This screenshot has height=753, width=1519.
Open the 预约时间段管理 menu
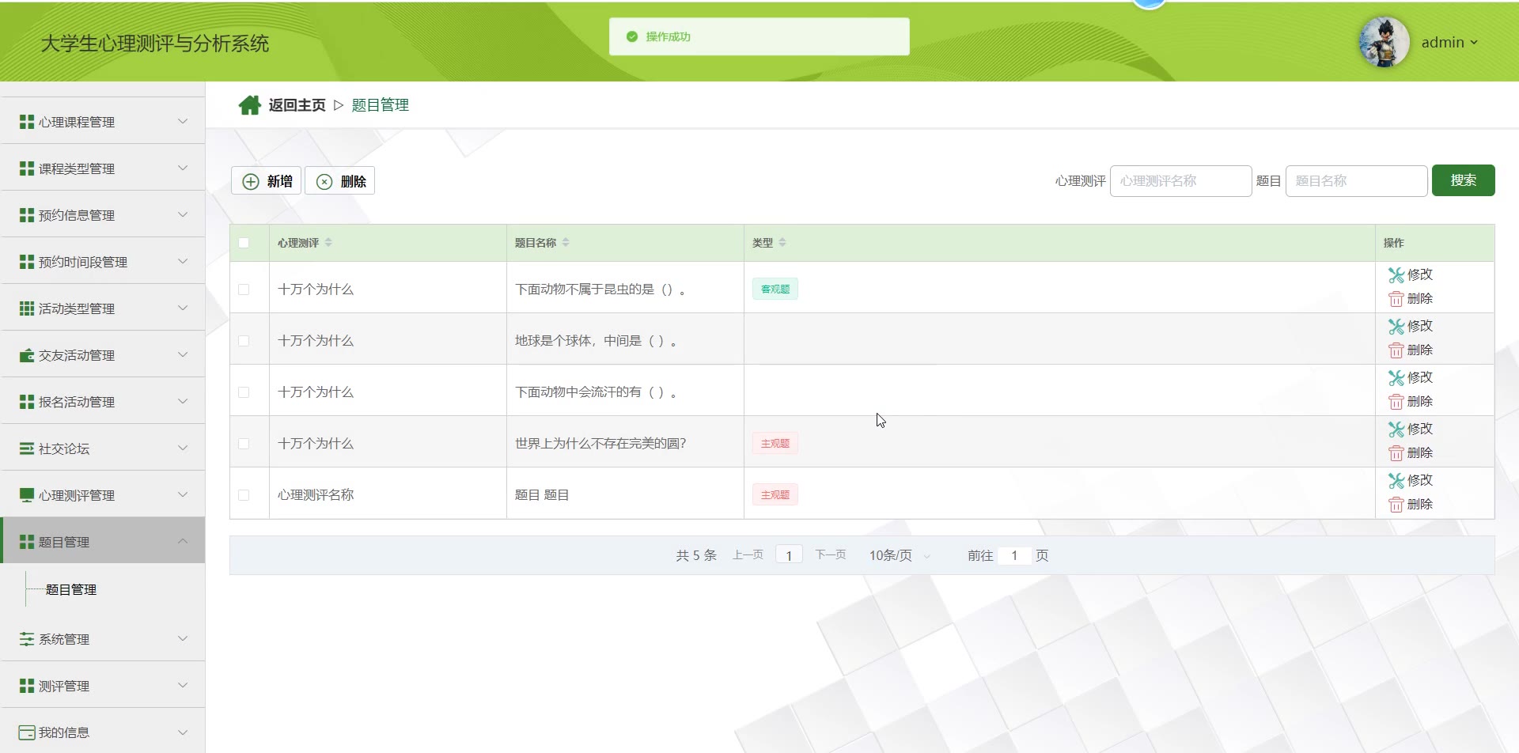(103, 261)
